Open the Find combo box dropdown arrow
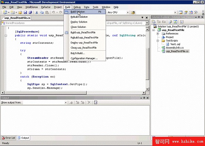The width and height of the screenshot is (205, 146). click(x=175, y=13)
